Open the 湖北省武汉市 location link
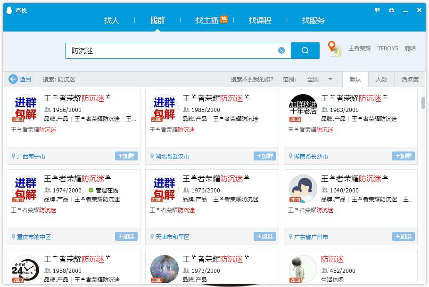Screen dimensions: 429x287 click(173, 157)
